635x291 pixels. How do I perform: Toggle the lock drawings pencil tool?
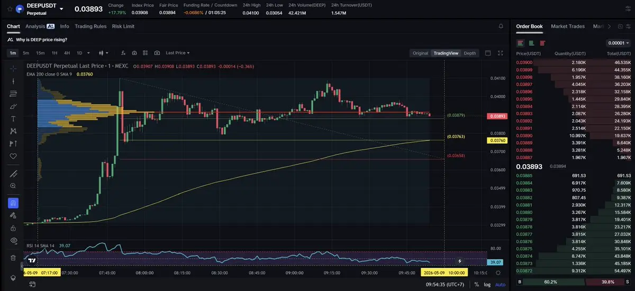click(13, 215)
